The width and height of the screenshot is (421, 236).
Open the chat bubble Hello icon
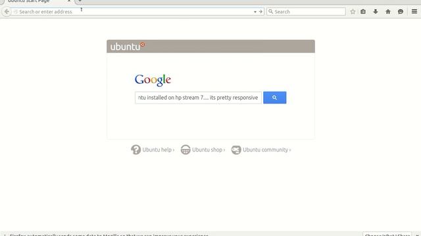coord(401,12)
